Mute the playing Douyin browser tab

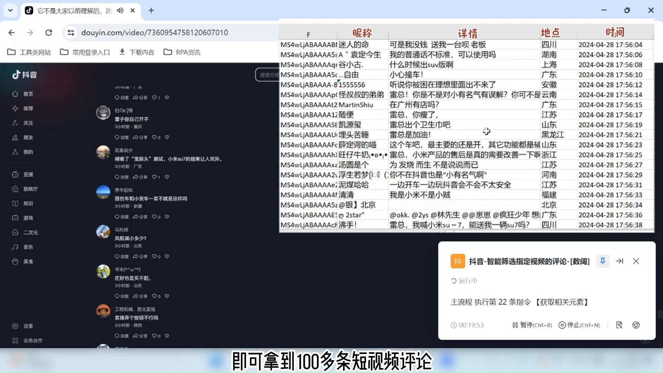point(120,10)
